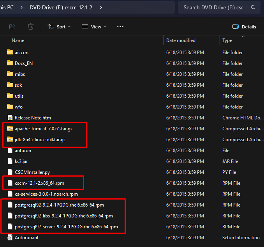Click the search magnifier icon
264x247 pixels.
[x=253, y=7]
